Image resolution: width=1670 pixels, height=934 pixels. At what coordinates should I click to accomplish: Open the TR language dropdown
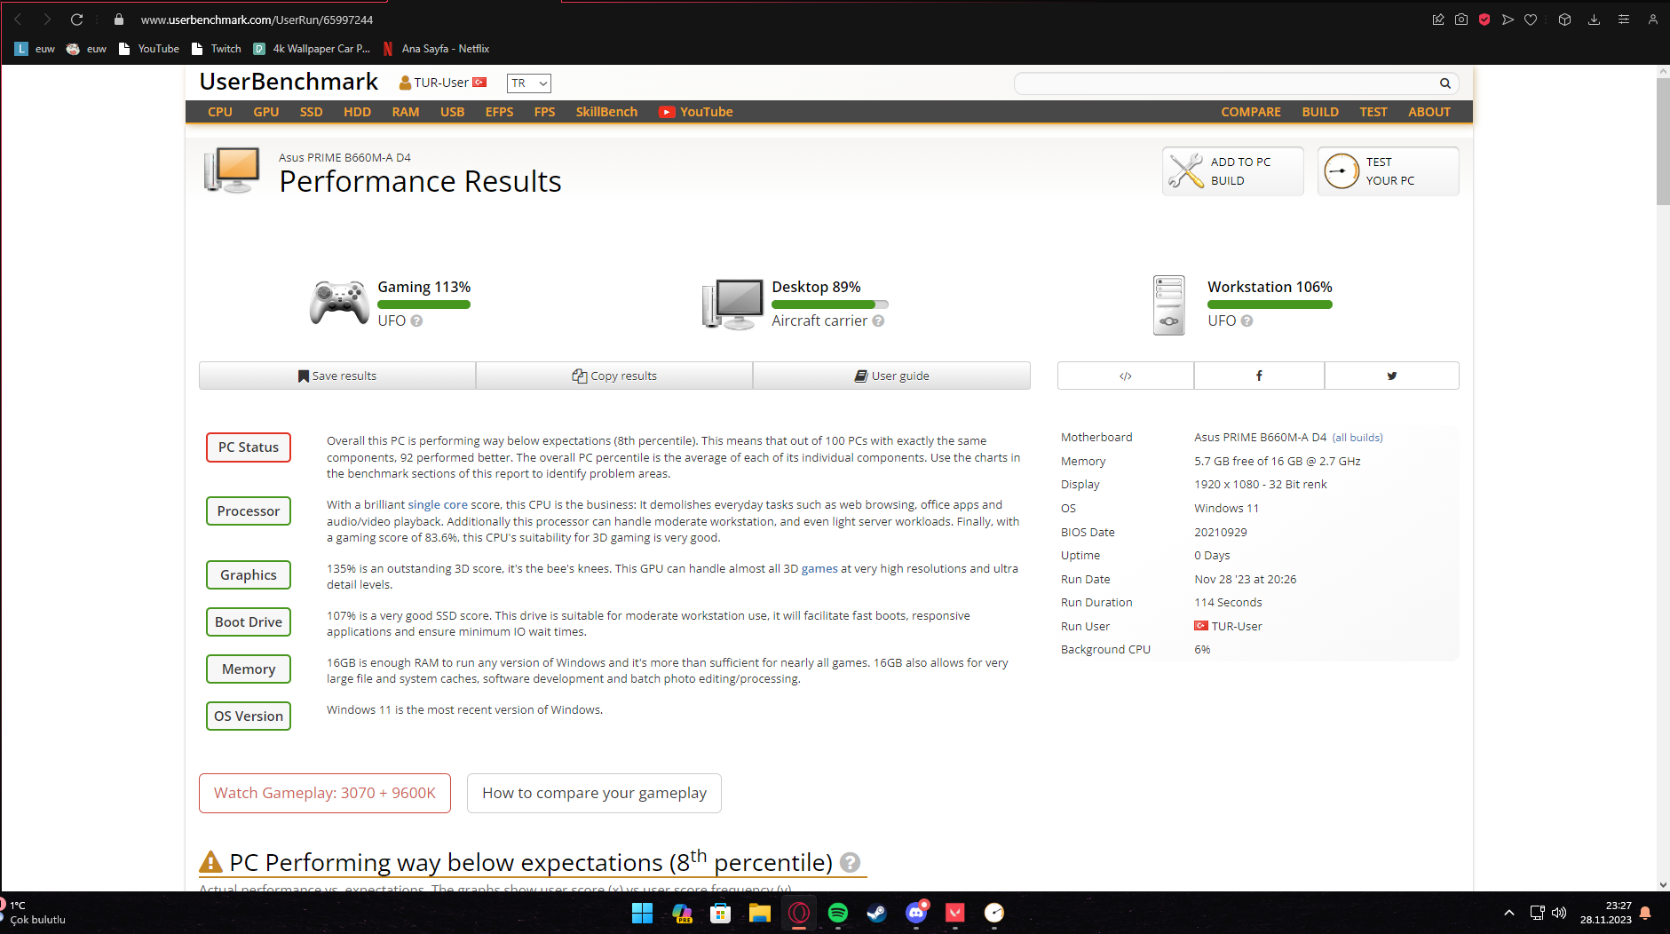(x=529, y=83)
